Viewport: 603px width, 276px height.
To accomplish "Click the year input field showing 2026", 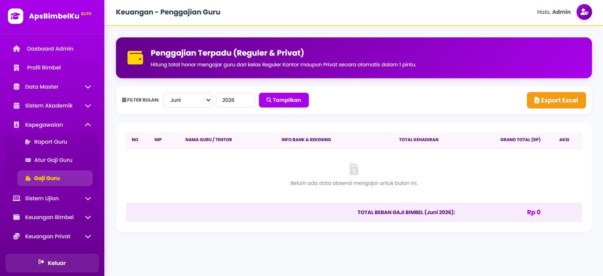I will 236,100.
